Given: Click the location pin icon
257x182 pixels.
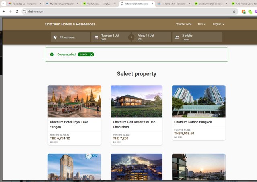Looking at the screenshot, I should (55, 37).
